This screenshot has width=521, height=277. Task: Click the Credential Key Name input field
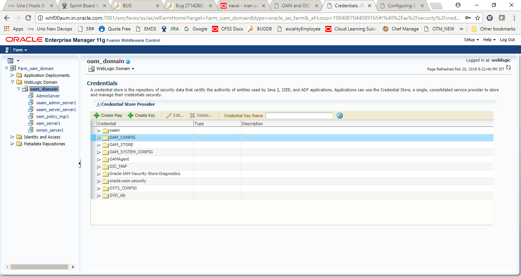[299, 115]
